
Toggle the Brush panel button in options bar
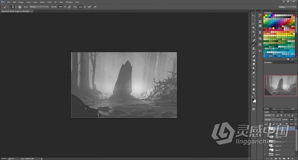20,7
